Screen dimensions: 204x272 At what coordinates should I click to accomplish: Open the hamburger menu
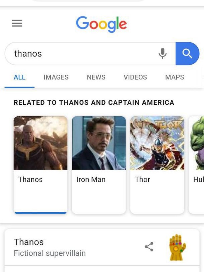coord(17,23)
